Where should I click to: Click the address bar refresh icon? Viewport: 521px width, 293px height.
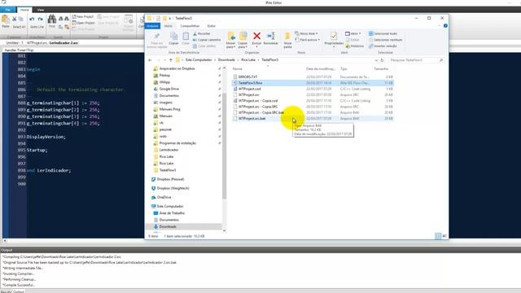(x=382, y=60)
